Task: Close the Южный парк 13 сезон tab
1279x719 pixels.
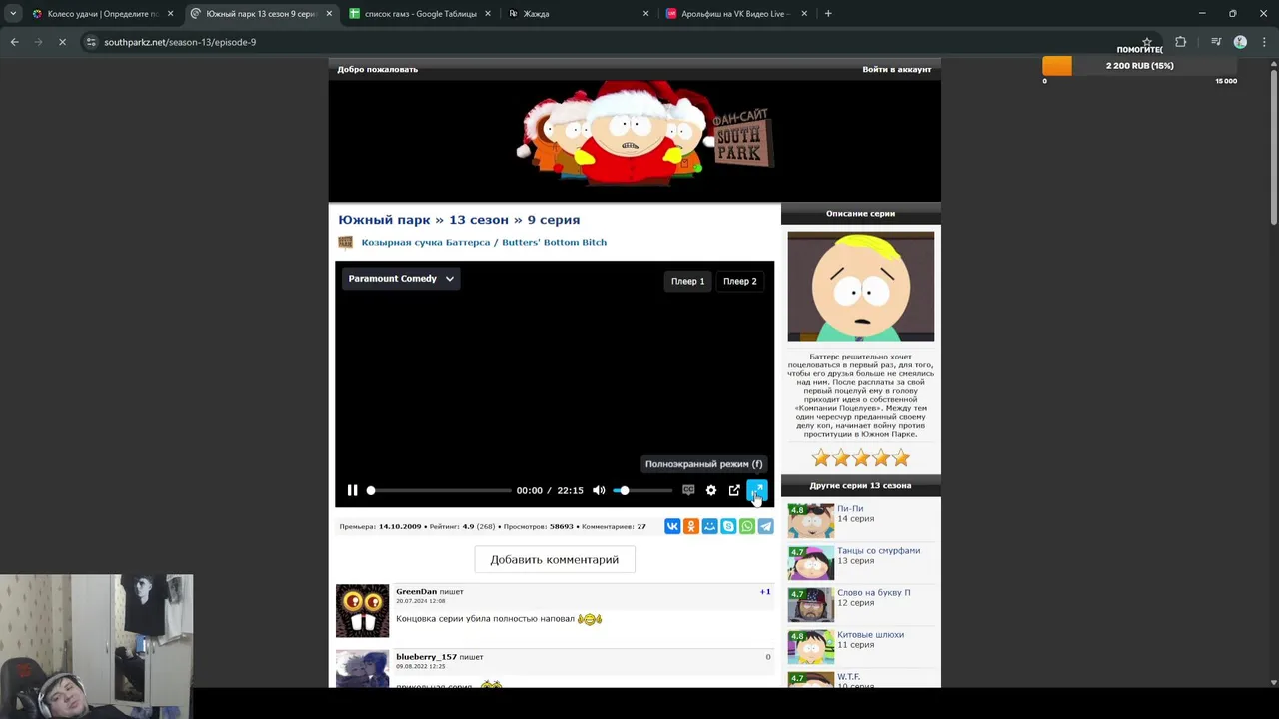Action: (x=329, y=14)
